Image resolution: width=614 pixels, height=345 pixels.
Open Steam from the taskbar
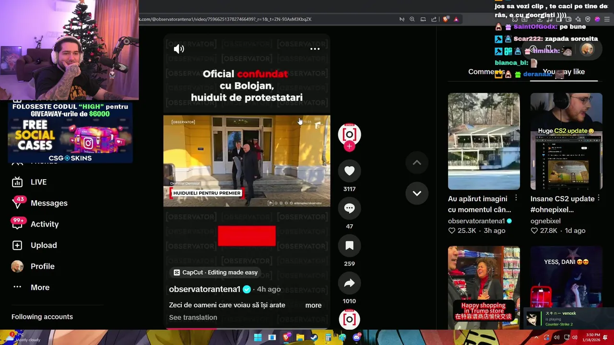tap(314, 337)
